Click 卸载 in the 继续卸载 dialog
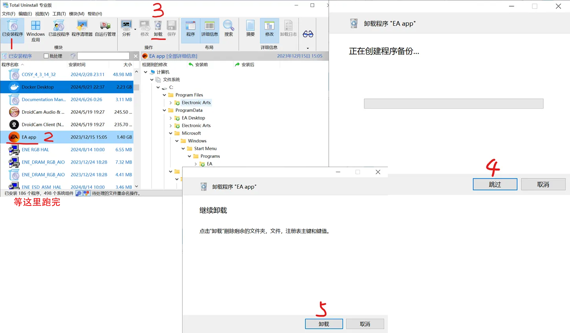Viewport: 570px width, 333px height. [324, 324]
